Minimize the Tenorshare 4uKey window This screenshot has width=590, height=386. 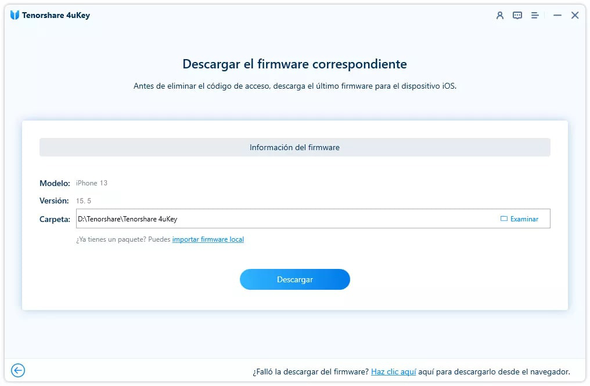point(556,15)
